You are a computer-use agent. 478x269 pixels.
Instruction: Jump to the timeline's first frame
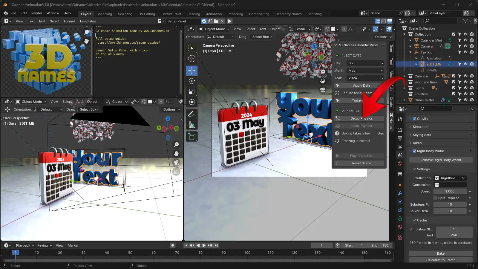point(186,245)
